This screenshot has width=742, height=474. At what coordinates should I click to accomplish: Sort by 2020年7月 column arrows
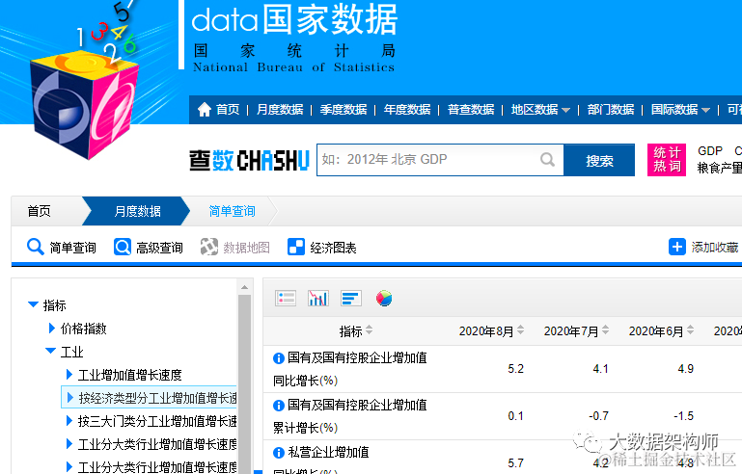point(605,330)
